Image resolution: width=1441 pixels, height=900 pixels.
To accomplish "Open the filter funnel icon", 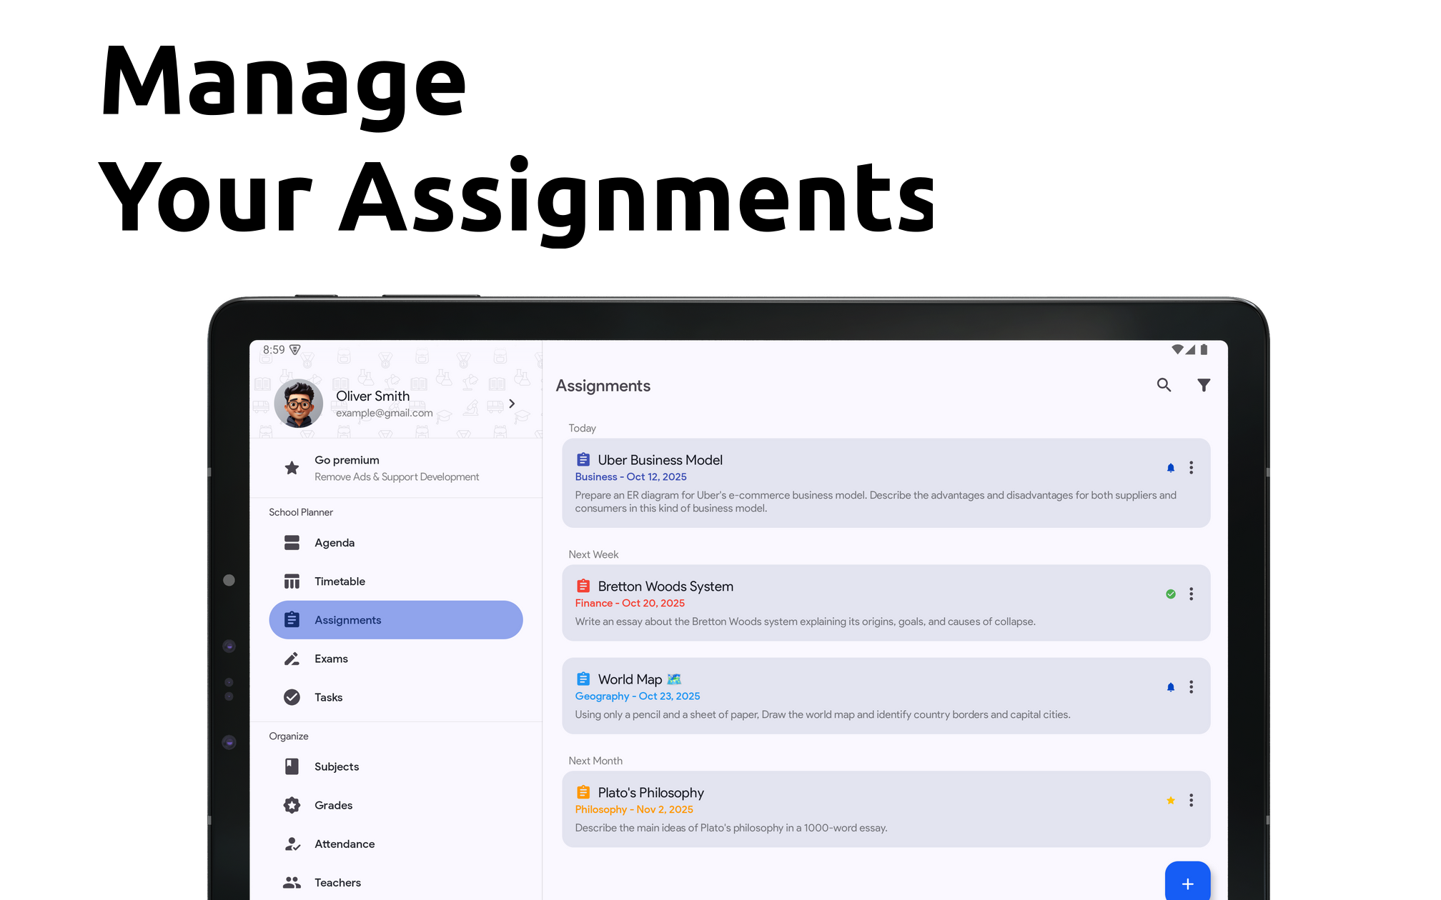I will point(1204,385).
